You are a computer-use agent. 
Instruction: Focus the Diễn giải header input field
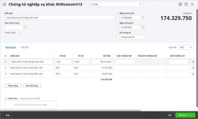point(60,18)
